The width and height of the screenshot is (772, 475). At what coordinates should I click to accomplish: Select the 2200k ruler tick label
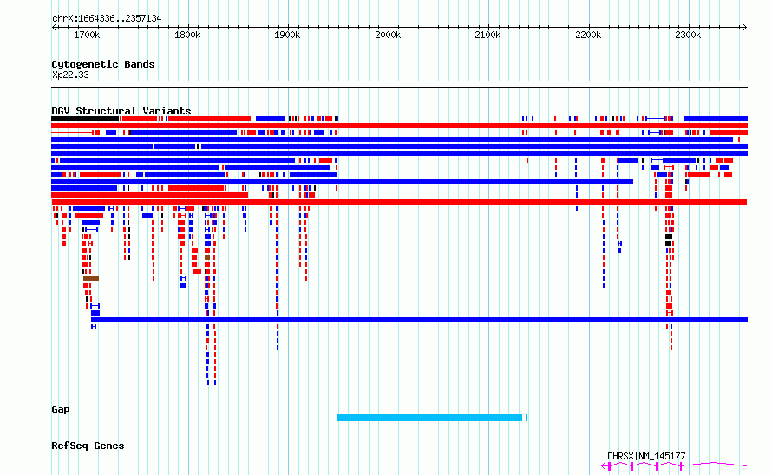[x=588, y=35]
